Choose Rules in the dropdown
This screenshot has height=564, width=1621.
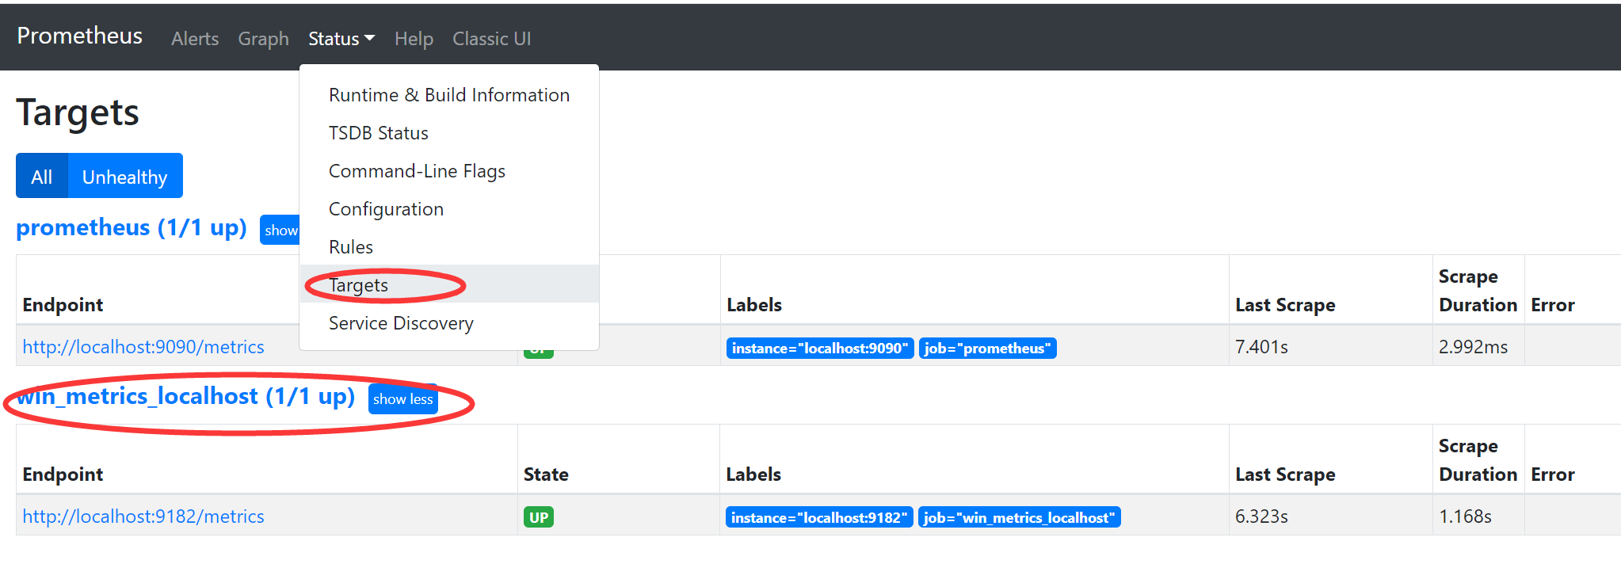click(x=449, y=247)
